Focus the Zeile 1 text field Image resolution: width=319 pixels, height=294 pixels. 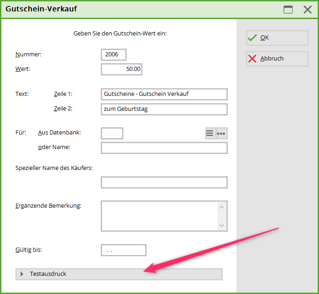(x=164, y=94)
